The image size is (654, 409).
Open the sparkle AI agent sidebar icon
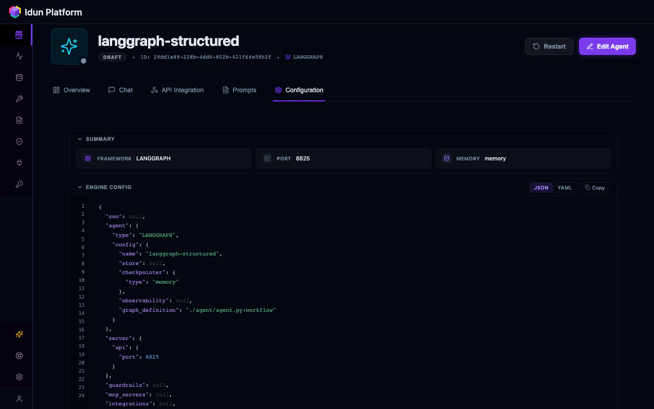pyautogui.click(x=19, y=334)
